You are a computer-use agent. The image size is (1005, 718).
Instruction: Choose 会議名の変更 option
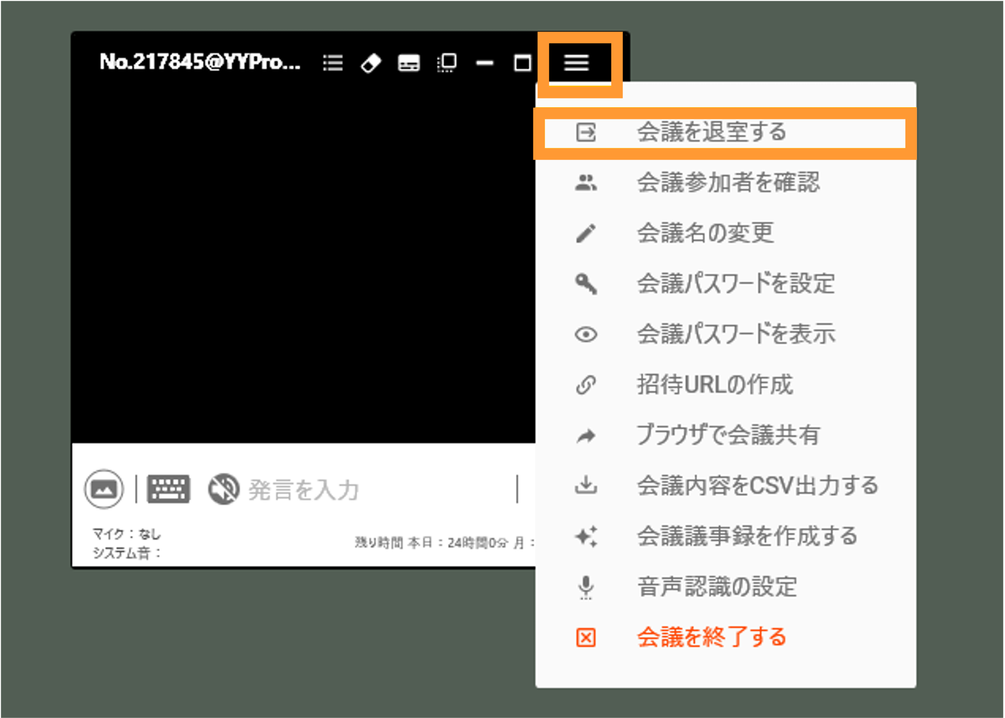coord(726,233)
